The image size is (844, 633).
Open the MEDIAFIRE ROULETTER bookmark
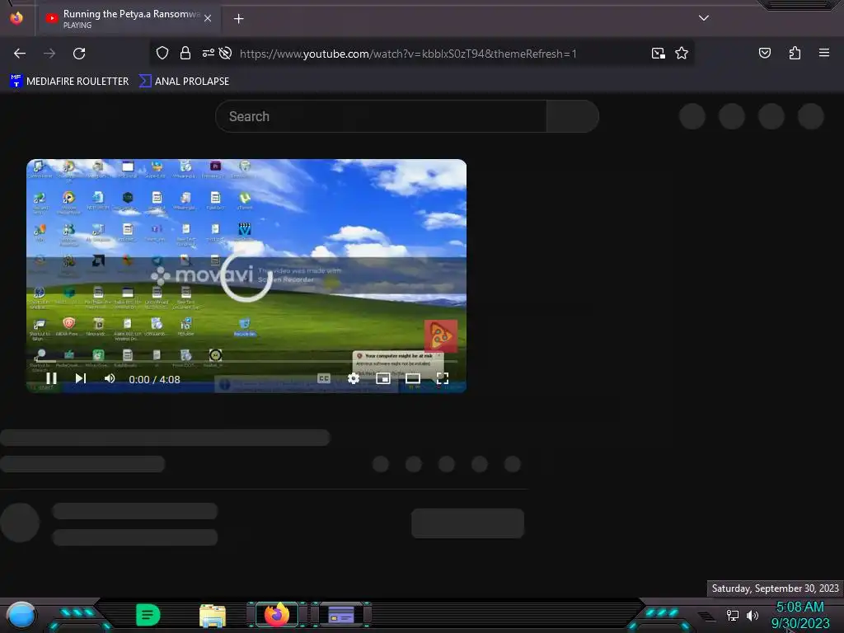(69, 82)
